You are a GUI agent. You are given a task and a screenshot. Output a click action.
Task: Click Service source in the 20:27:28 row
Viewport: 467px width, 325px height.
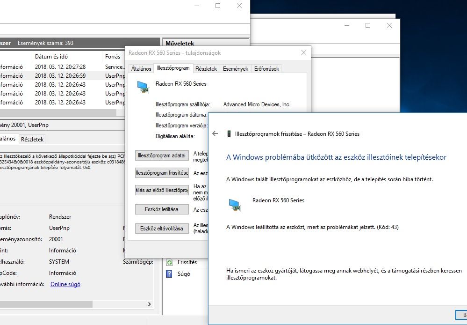tap(115, 67)
